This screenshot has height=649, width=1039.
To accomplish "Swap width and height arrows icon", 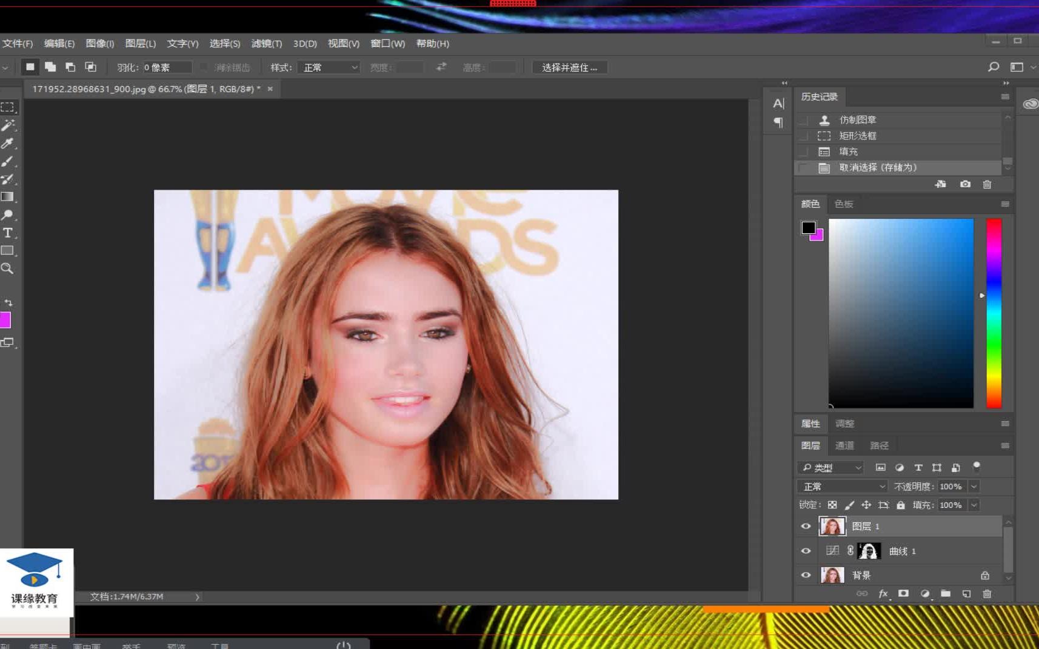I will [441, 67].
